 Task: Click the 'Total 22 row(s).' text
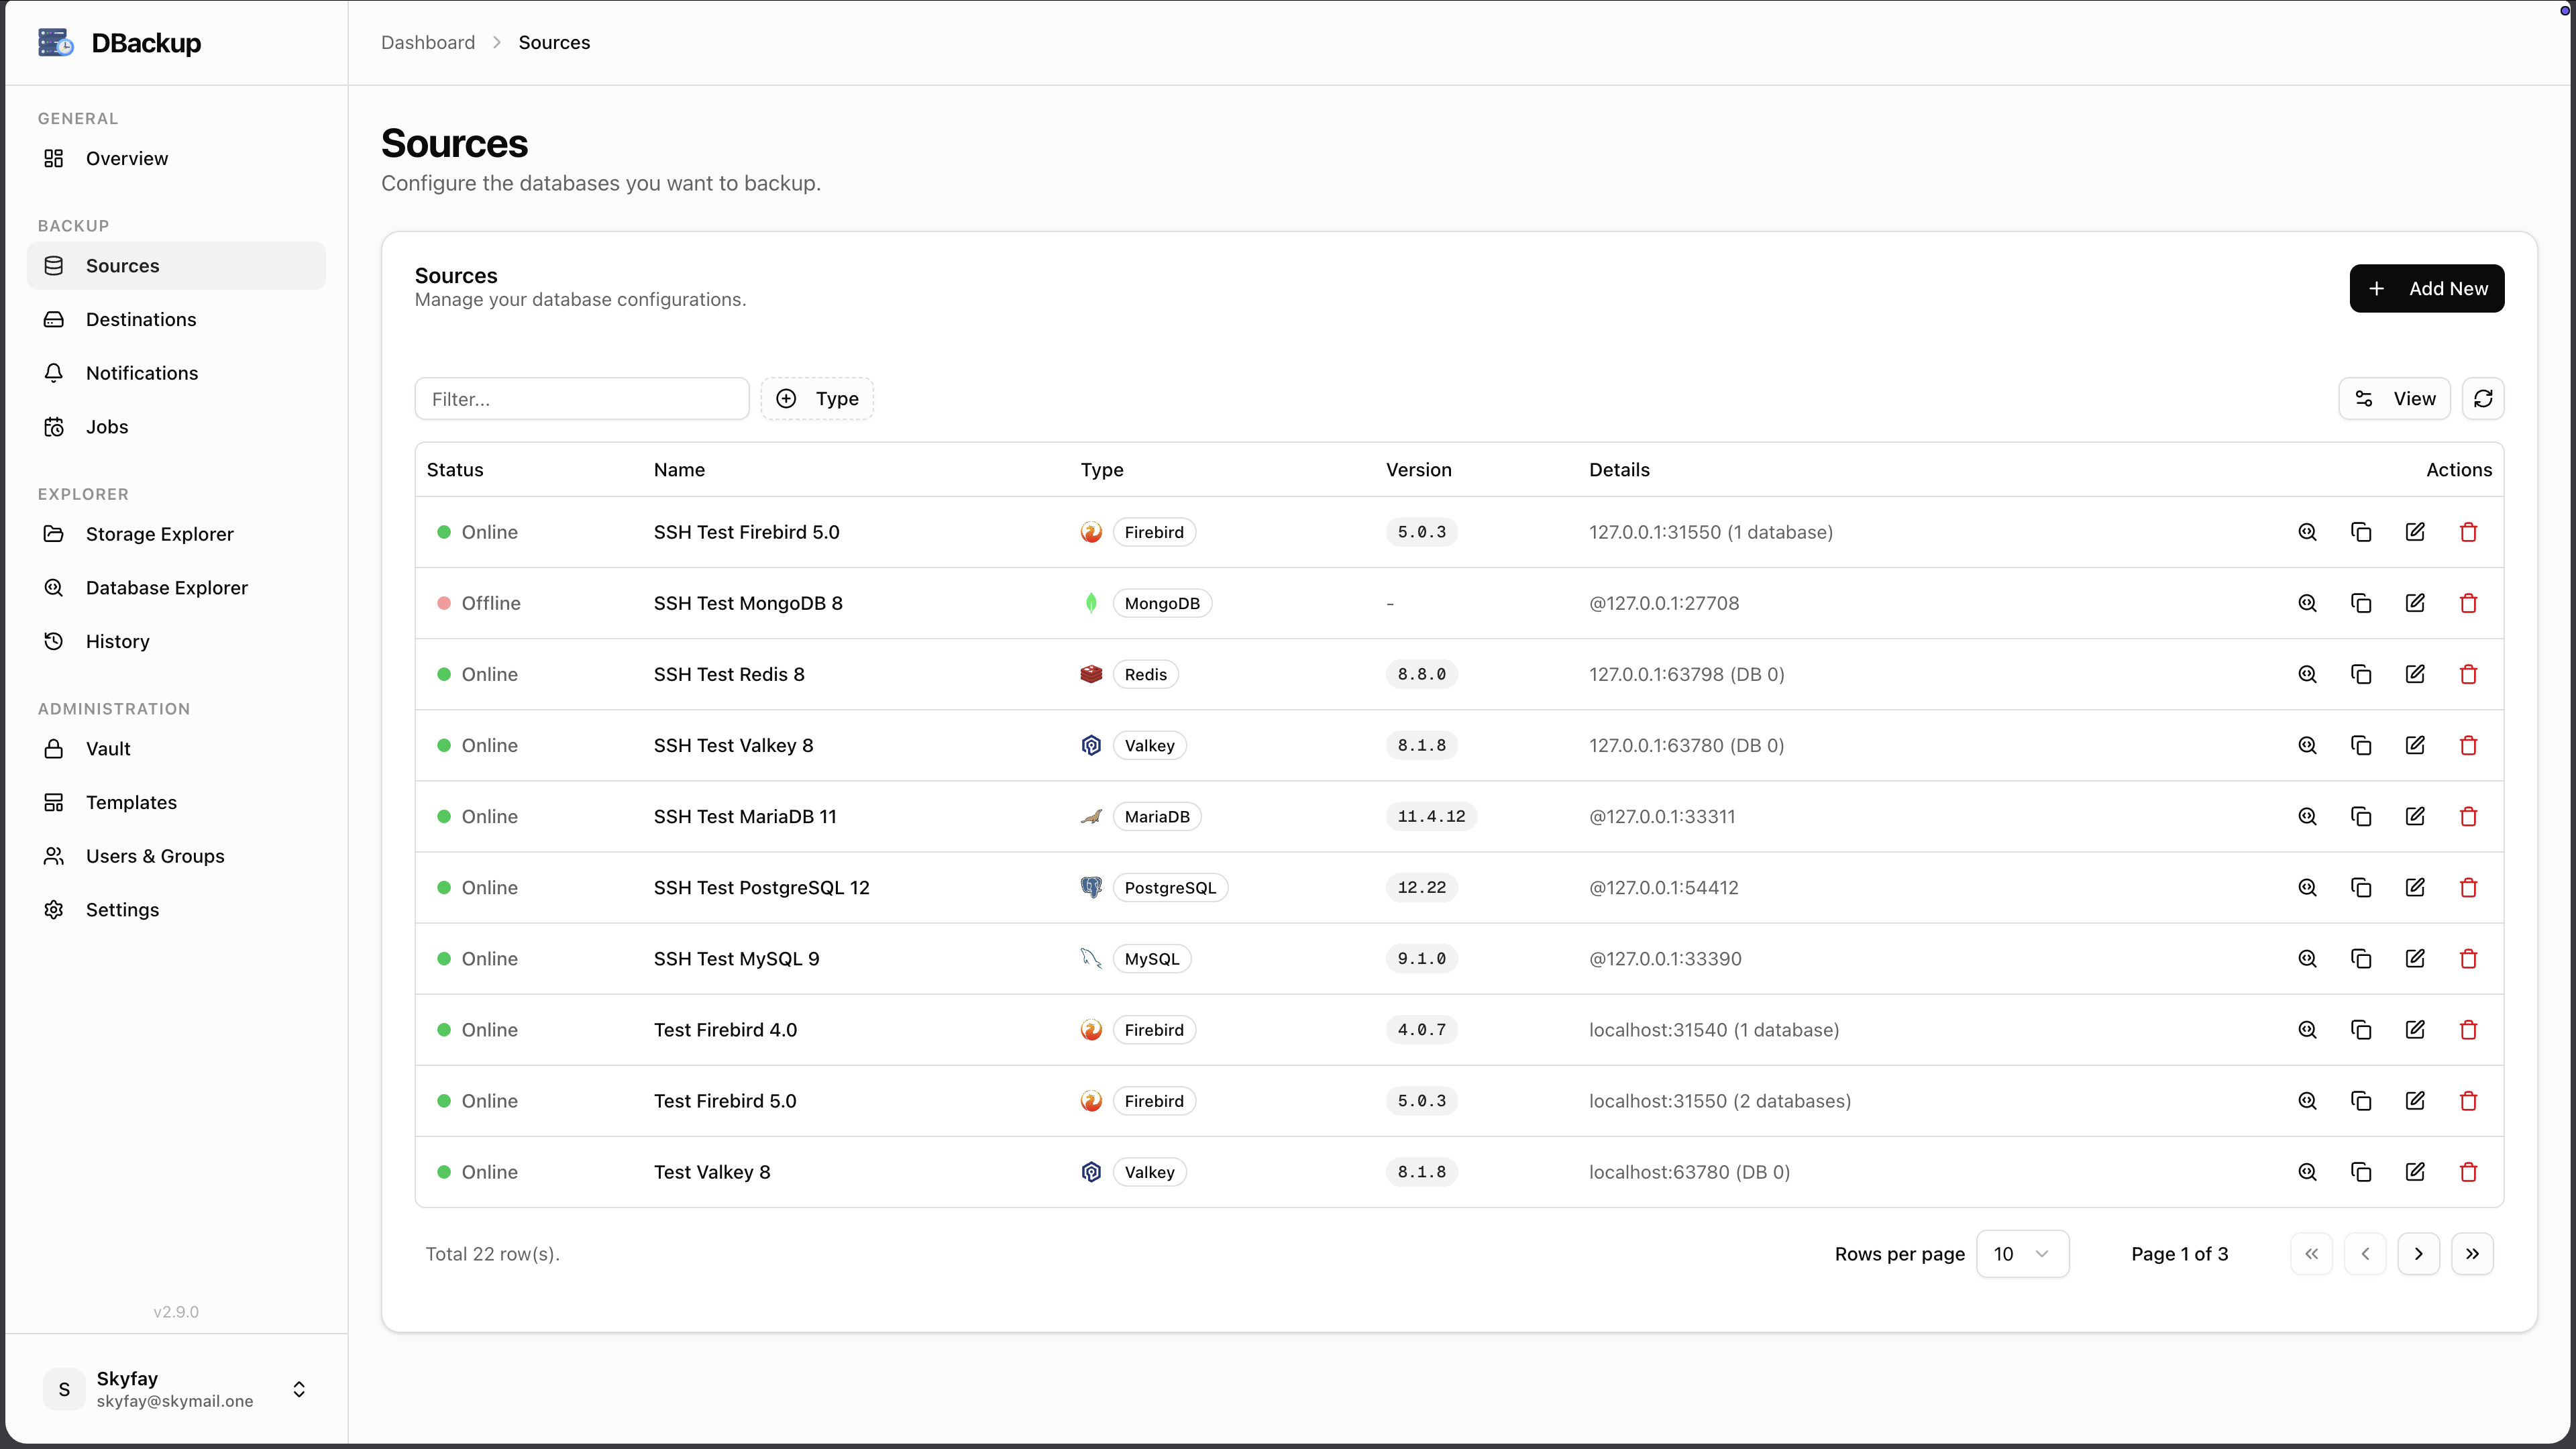pos(492,1253)
